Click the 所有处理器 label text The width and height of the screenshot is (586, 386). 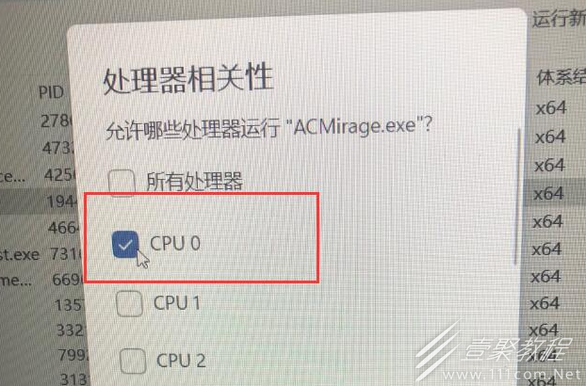[195, 182]
